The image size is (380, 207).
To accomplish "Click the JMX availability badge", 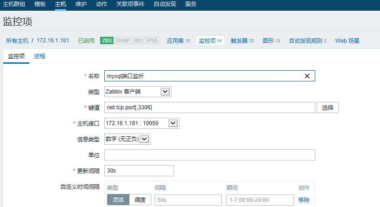I will (x=138, y=40).
